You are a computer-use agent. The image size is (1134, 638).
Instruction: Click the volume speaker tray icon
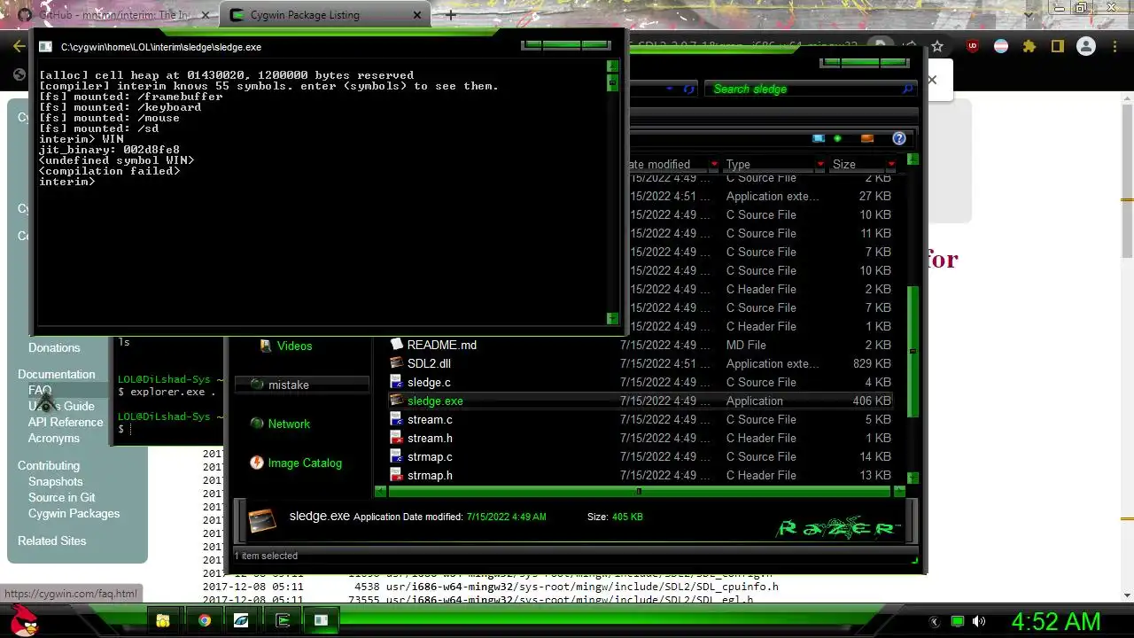(x=978, y=621)
